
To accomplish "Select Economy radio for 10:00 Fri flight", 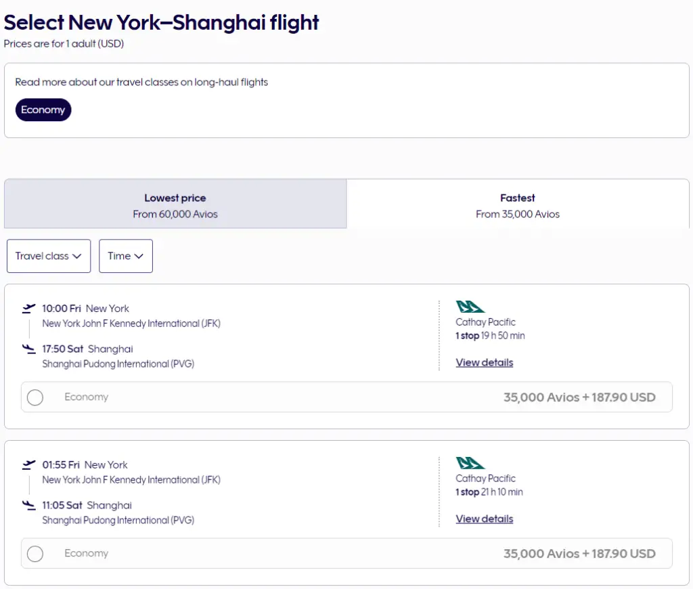I will point(35,397).
